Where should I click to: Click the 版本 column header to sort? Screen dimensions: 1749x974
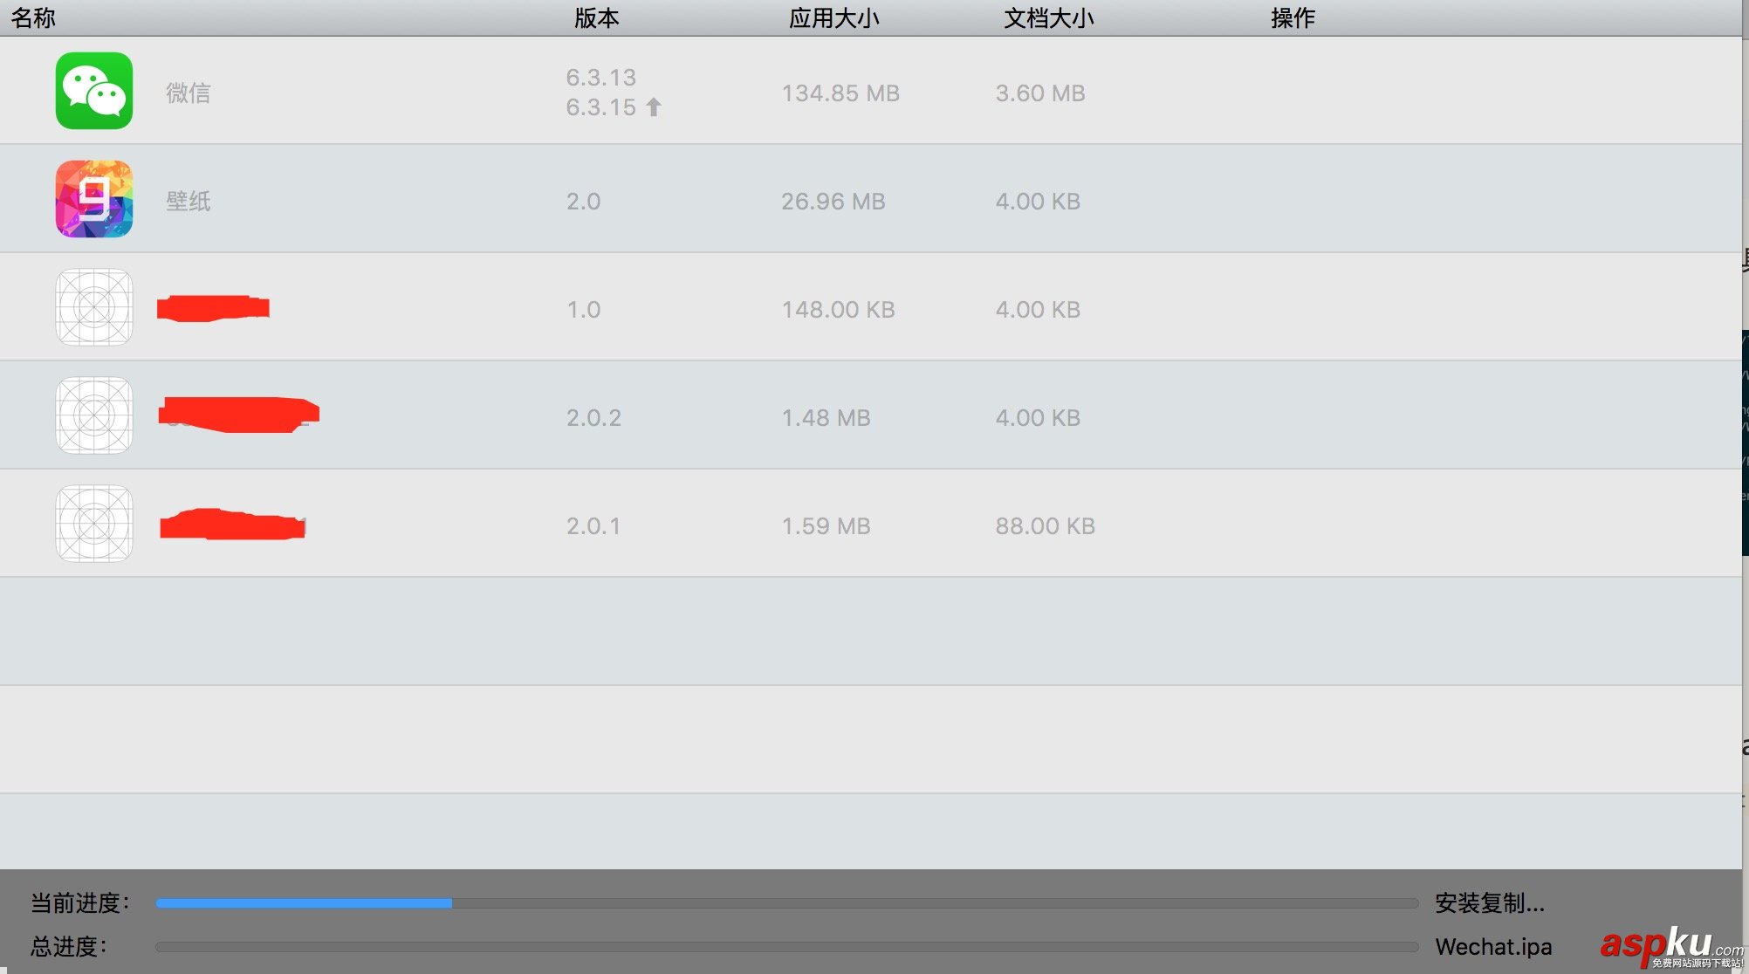pyautogui.click(x=597, y=17)
